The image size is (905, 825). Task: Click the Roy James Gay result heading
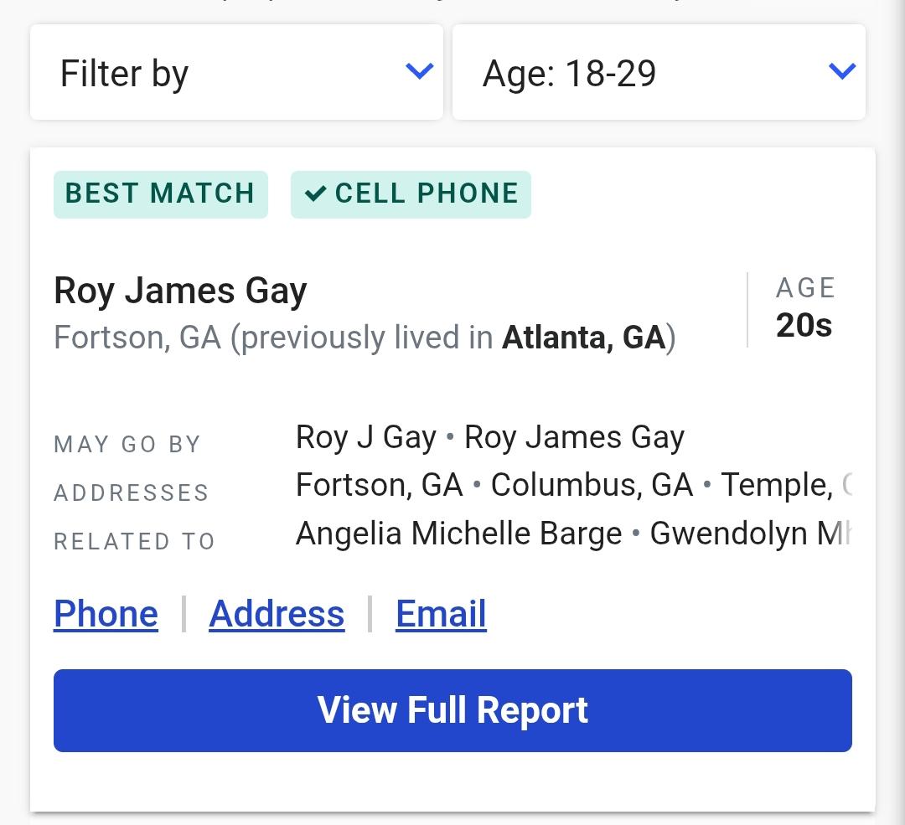180,291
